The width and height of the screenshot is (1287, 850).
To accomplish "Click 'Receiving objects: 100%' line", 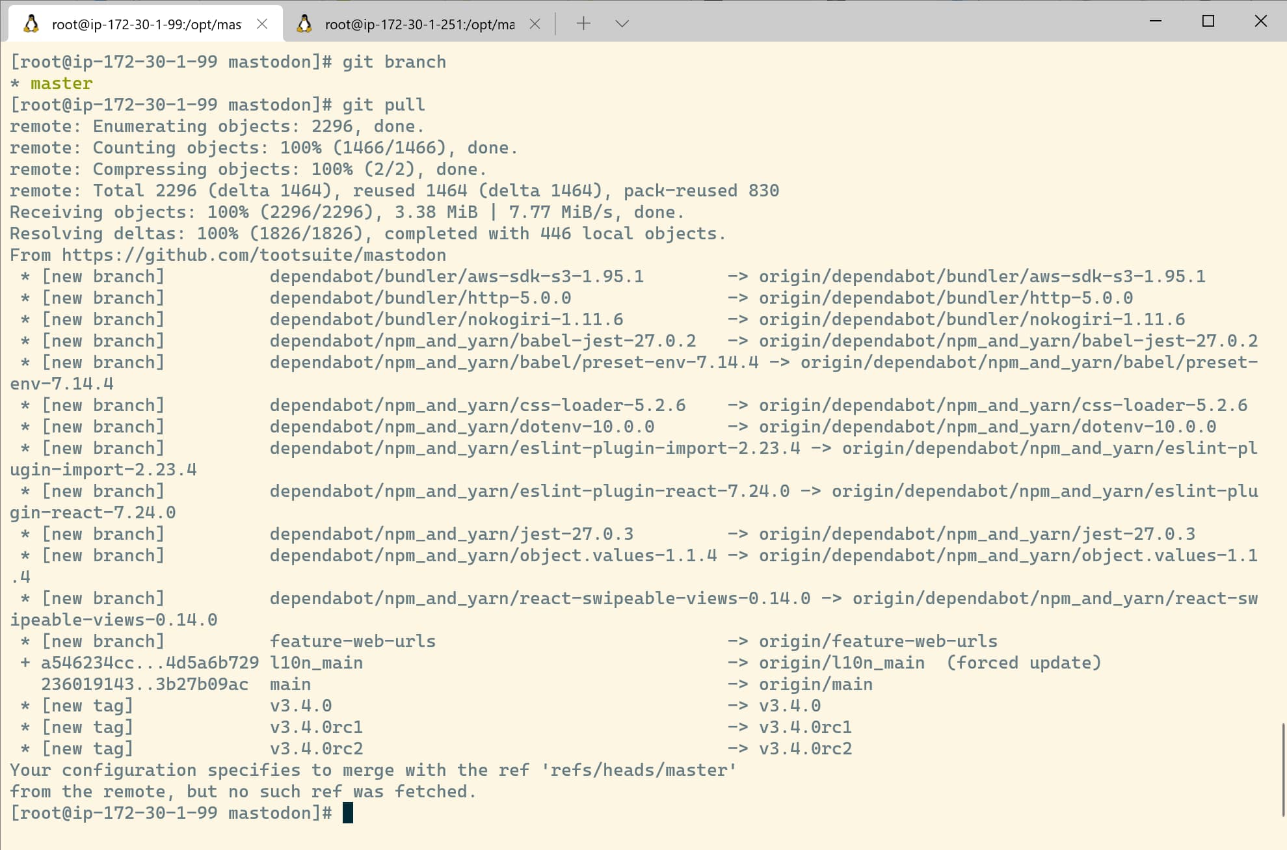I will pyautogui.click(x=347, y=212).
